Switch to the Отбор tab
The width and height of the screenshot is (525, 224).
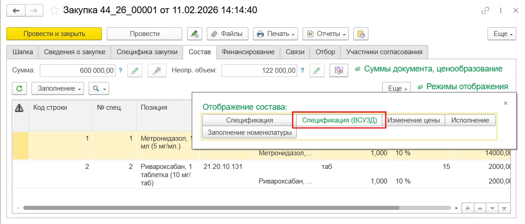[x=325, y=52]
